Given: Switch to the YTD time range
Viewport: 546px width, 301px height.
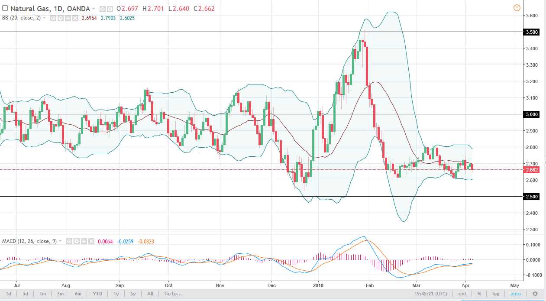Looking at the screenshot, I should coord(97,294).
